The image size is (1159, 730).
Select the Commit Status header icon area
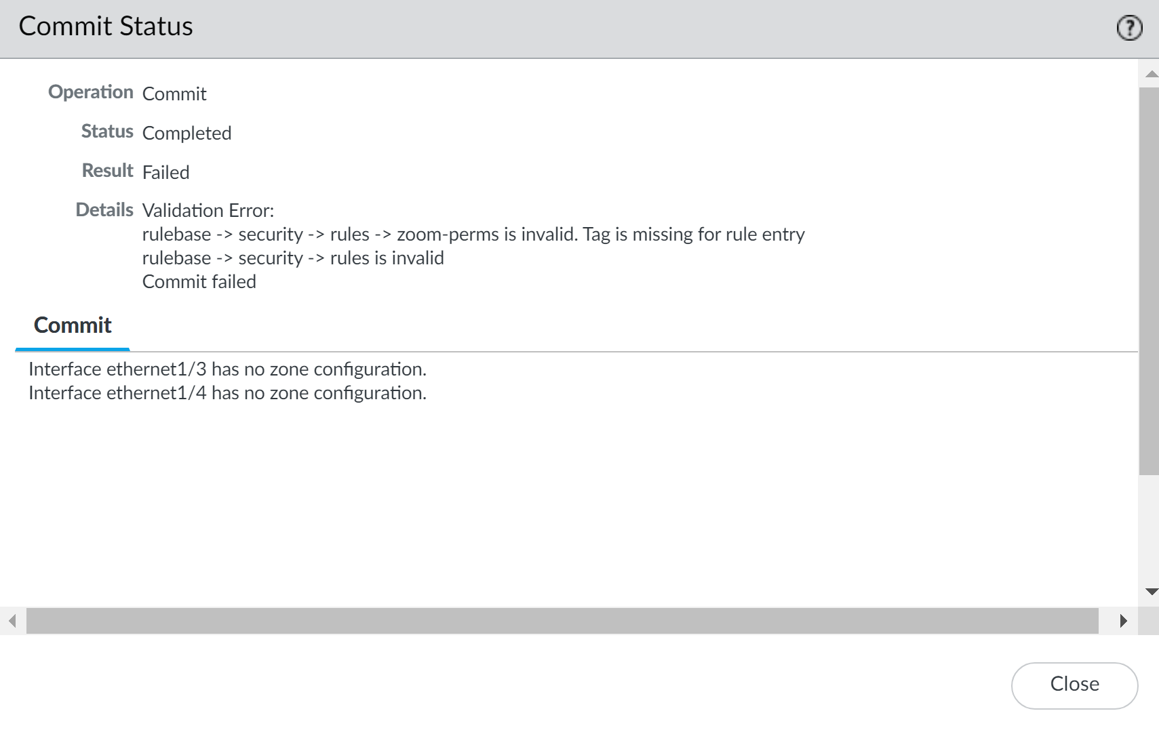pyautogui.click(x=1128, y=27)
